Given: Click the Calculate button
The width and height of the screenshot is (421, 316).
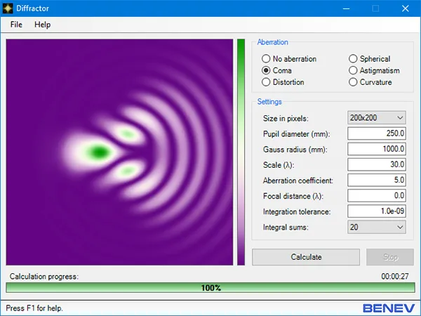Looking at the screenshot, I should [x=306, y=257].
